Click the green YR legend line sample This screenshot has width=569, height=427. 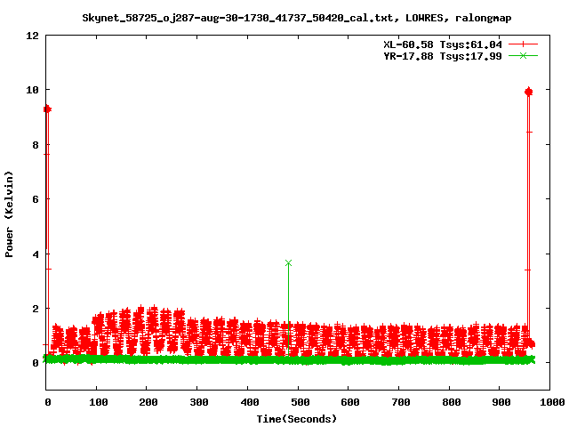[x=523, y=55]
